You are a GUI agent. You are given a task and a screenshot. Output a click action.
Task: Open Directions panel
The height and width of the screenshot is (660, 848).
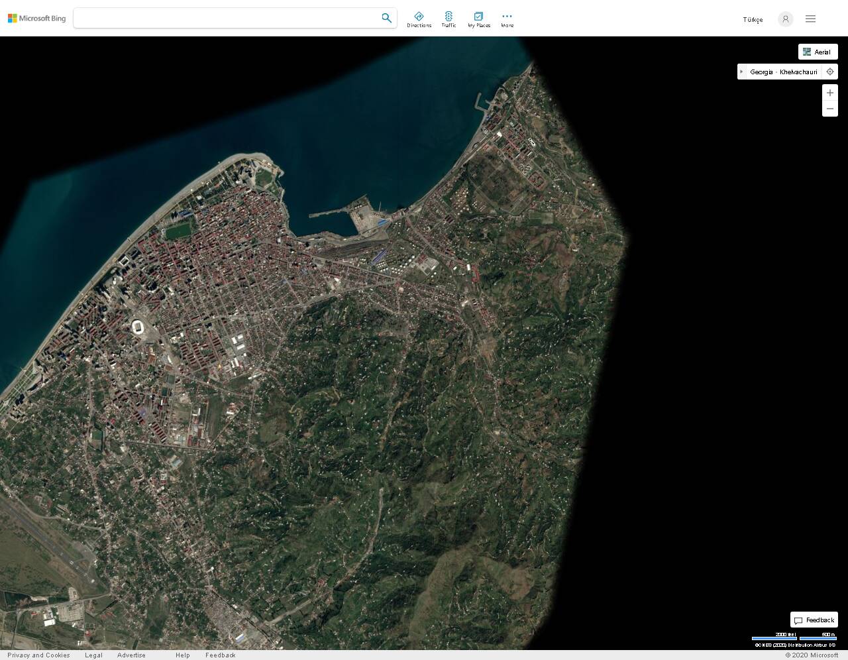[419, 19]
